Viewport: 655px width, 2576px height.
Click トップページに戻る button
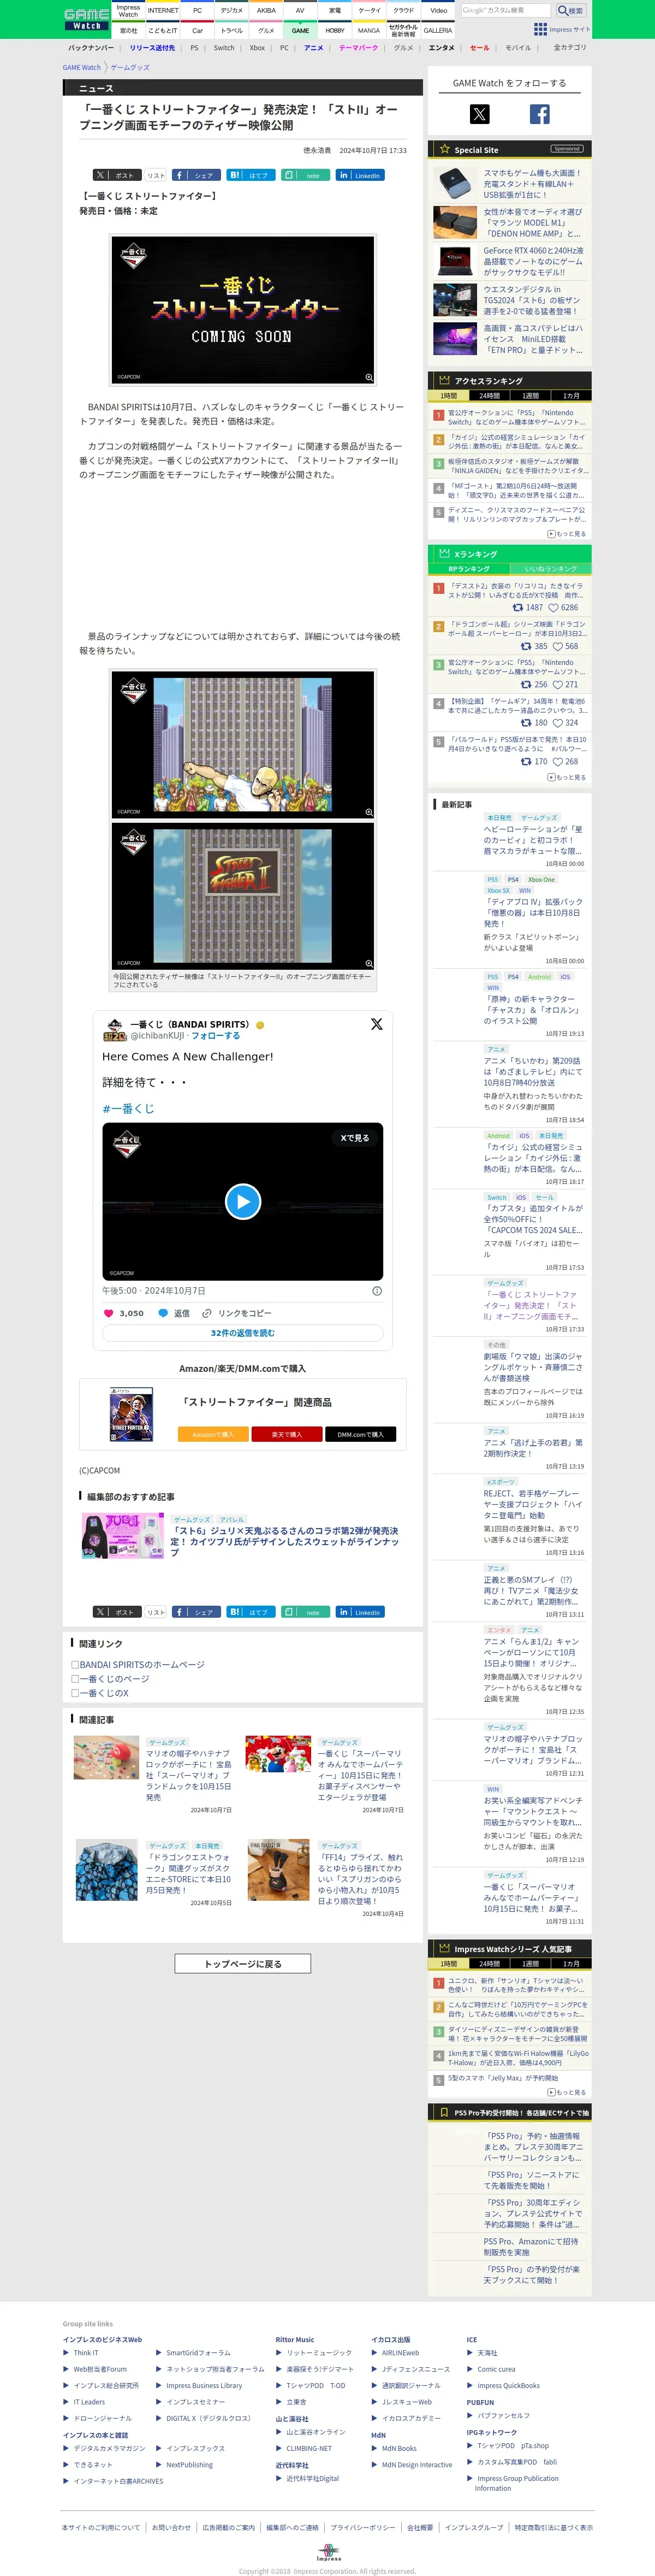(243, 1964)
